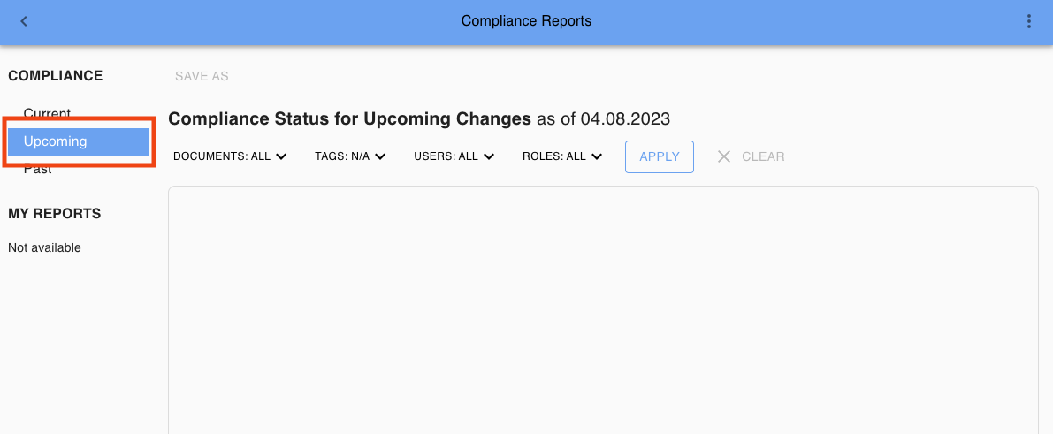The height and width of the screenshot is (434, 1053).
Task: Click the Not available text
Action: pyautogui.click(x=44, y=248)
